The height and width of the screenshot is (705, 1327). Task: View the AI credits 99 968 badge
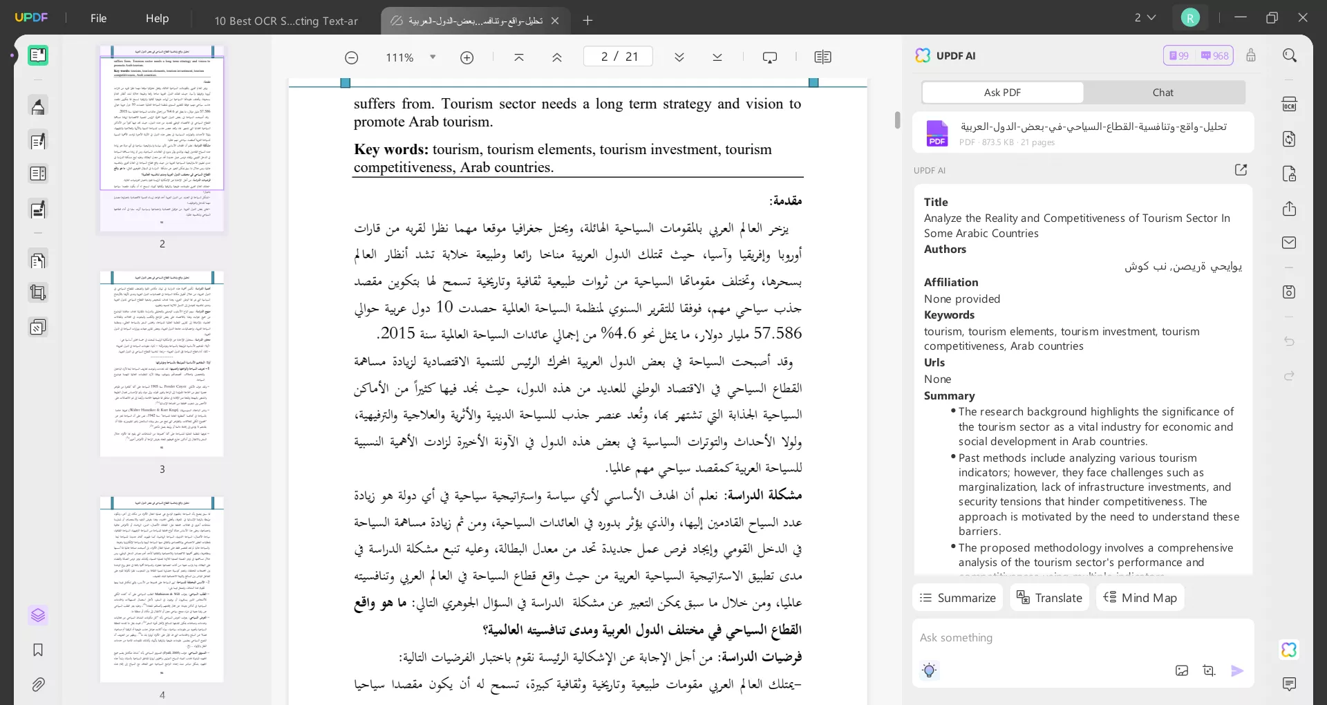[1198, 55]
